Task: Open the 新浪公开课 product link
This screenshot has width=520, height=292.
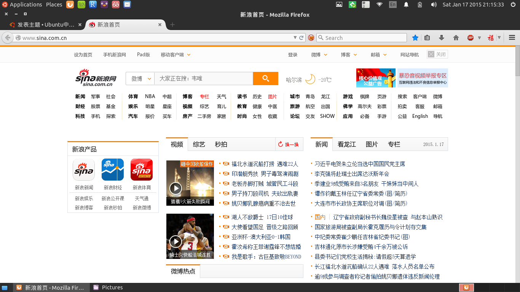Action: coord(113,198)
